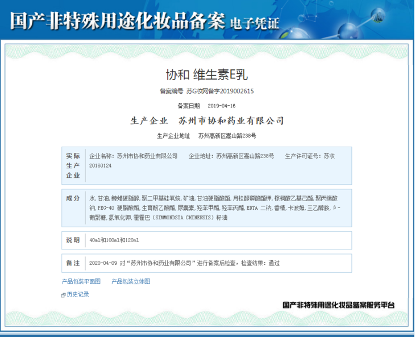This screenshot has width=415, height=337.
Task: Click the product title 协和 维生素E乳
Action: tap(207, 74)
